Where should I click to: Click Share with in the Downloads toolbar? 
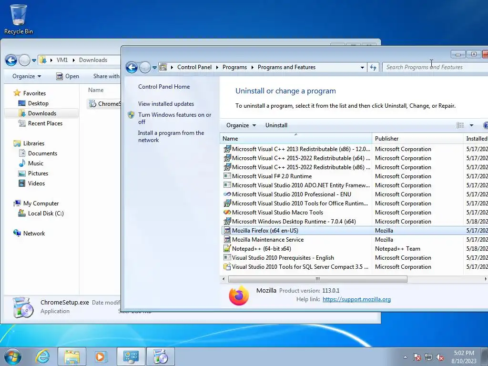[106, 76]
